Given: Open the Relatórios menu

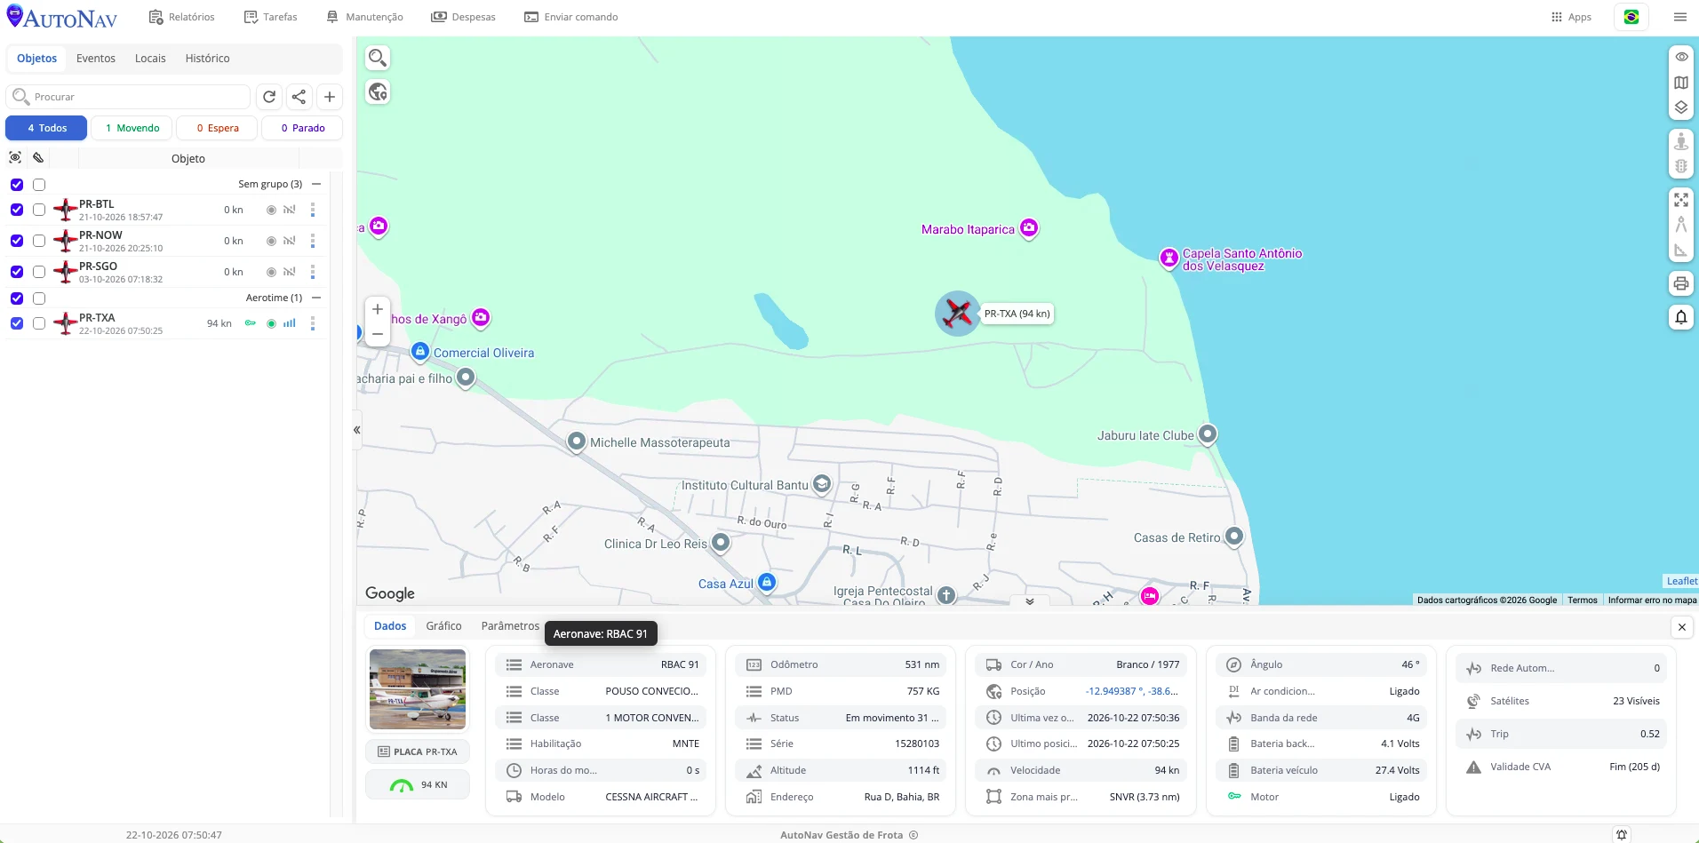Looking at the screenshot, I should click(x=182, y=17).
